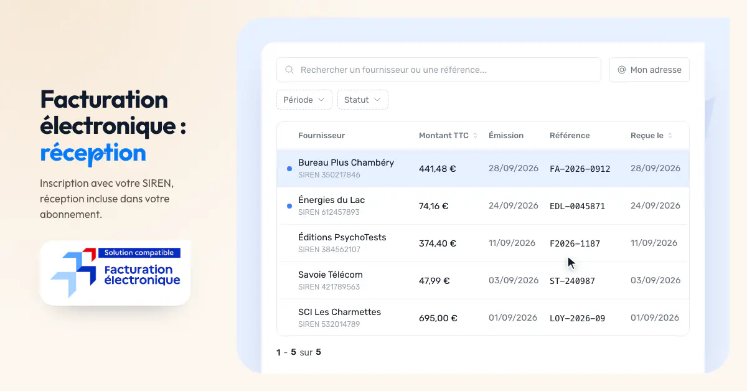Viewport: 747px width, 391px height.
Task: Sort by the Reçue le column header
Action: (x=647, y=136)
